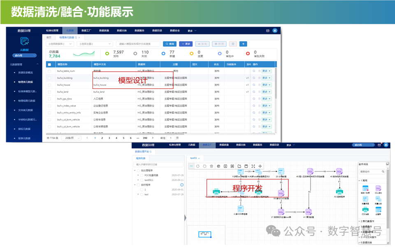Switch to the 首页 tab
The width and height of the screenshot is (395, 247).
49,37
